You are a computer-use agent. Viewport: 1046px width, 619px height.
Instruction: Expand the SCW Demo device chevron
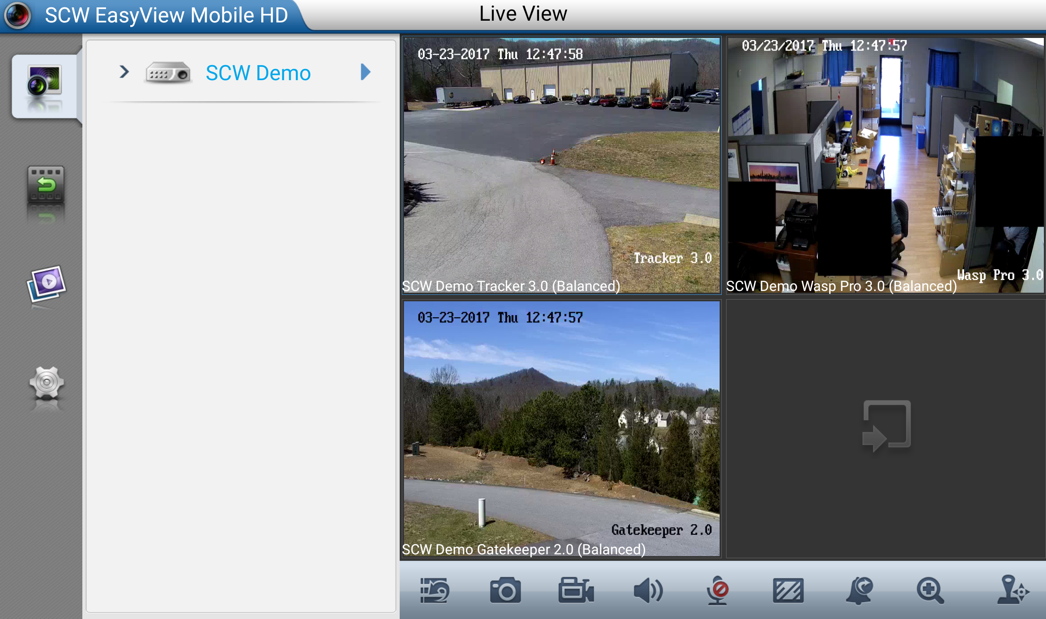coord(124,72)
